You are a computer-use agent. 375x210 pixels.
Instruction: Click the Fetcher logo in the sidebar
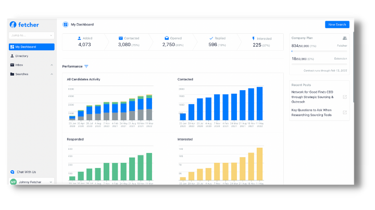point(24,24)
